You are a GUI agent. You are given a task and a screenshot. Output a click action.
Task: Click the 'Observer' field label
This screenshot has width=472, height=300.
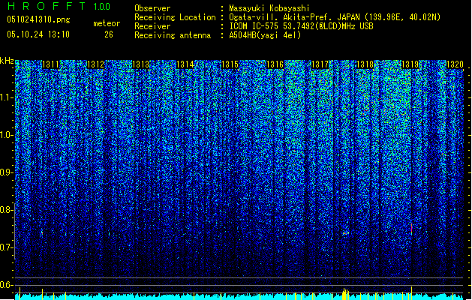click(152, 8)
